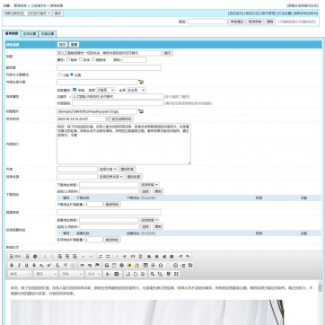Insert image using the editor picture icon
Screen dimensions: 325x325
tap(107, 265)
